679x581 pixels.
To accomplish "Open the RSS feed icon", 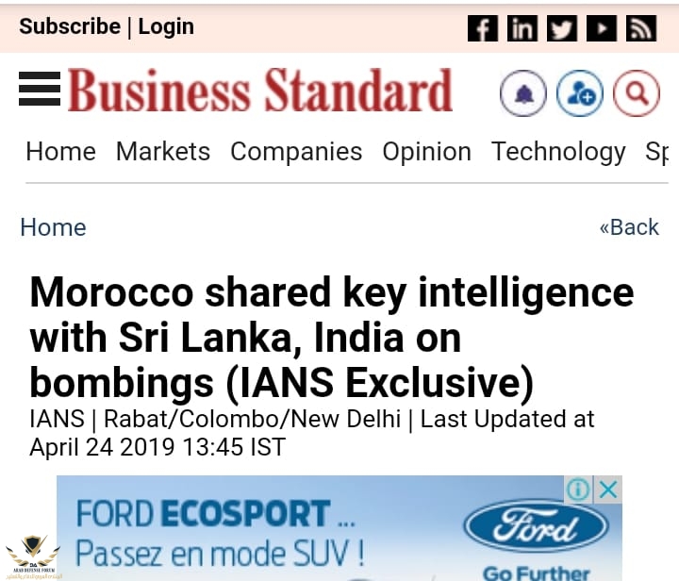I will click(641, 28).
